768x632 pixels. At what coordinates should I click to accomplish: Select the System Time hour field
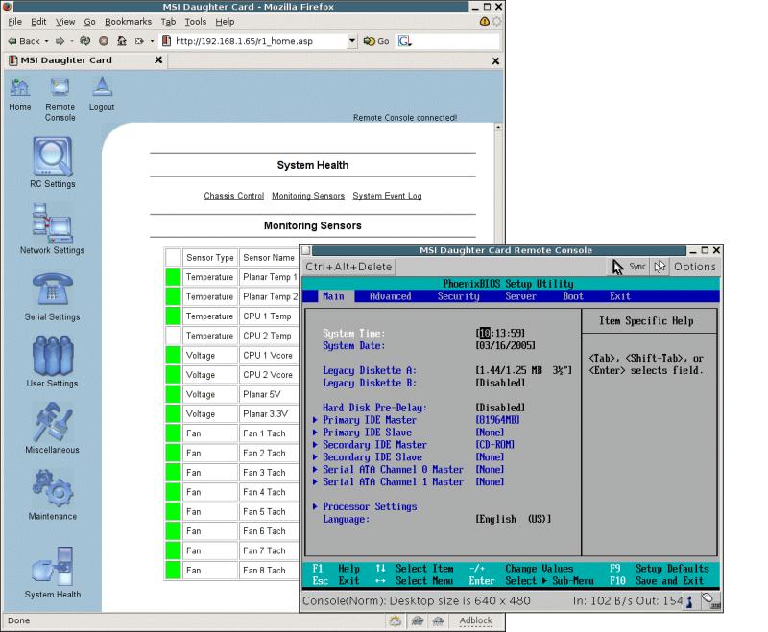(x=485, y=333)
